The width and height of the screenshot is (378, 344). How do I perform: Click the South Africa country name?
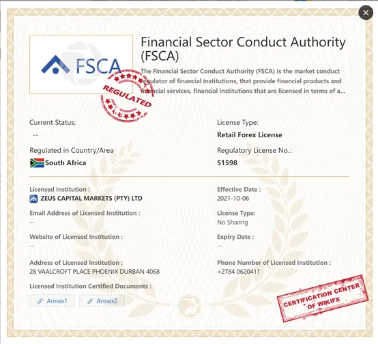(x=66, y=163)
